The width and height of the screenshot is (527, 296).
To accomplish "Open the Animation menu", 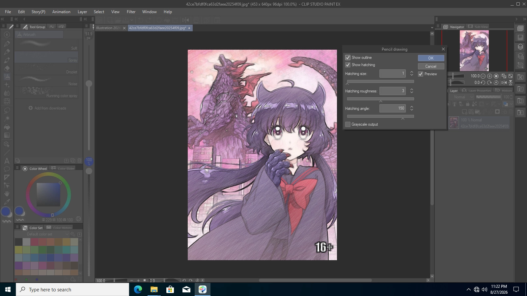I will coord(61,12).
